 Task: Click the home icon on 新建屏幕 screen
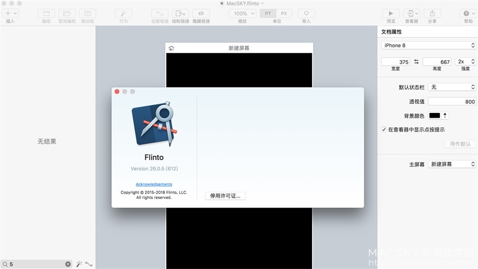(171, 48)
